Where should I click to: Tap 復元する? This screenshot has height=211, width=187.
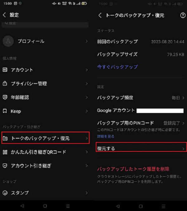click(x=141, y=147)
